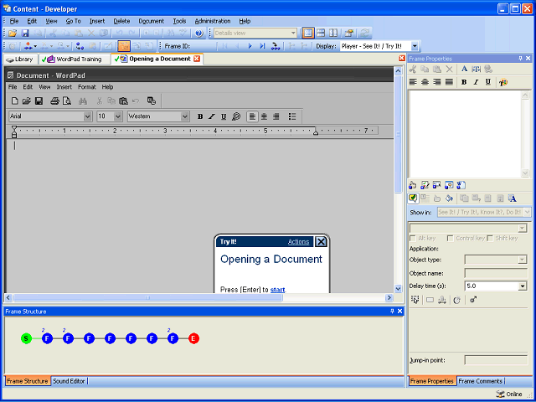Click the paint bucket fill icon
The width and height of the screenshot is (536, 402).
click(449, 198)
